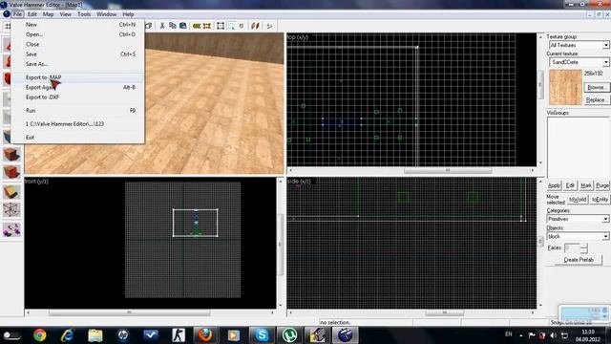The width and height of the screenshot is (611, 344).
Task: Toggle cordon state yellow toolbar icon
Action: [x=197, y=26]
